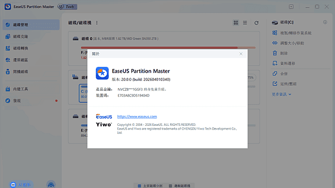Click the info icon beside 磁碟[C:]
Image resolution: width=335 pixels, height=188 pixels.
[325, 22]
